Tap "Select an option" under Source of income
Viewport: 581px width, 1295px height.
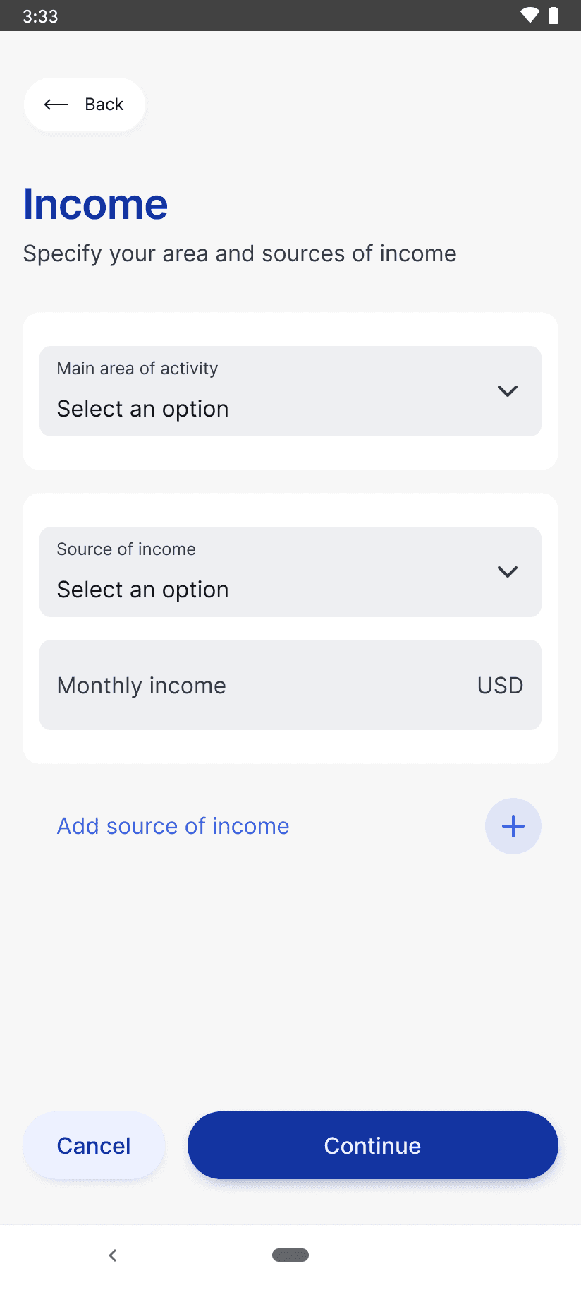143,590
